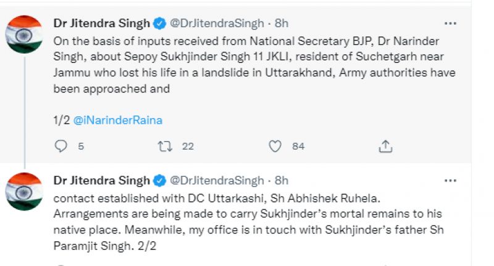Open the share icon on the first tweet
Image resolution: width=494 pixels, height=266 pixels.
pos(385,146)
